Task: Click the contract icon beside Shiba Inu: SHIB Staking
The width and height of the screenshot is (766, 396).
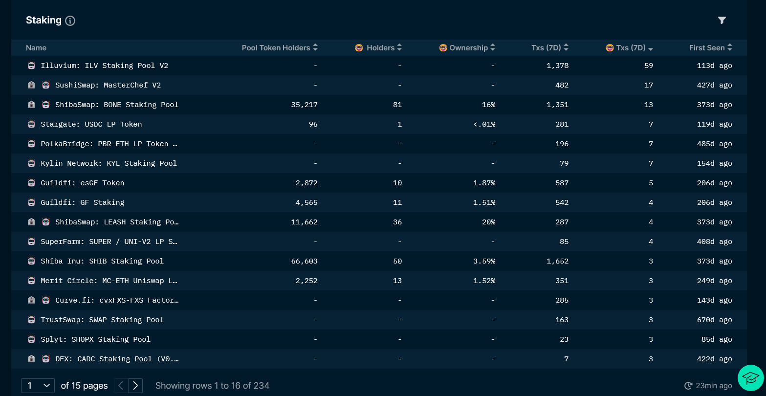Action: tap(31, 261)
